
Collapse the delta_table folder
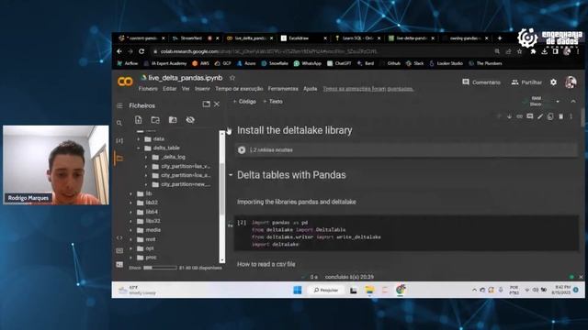139,148
